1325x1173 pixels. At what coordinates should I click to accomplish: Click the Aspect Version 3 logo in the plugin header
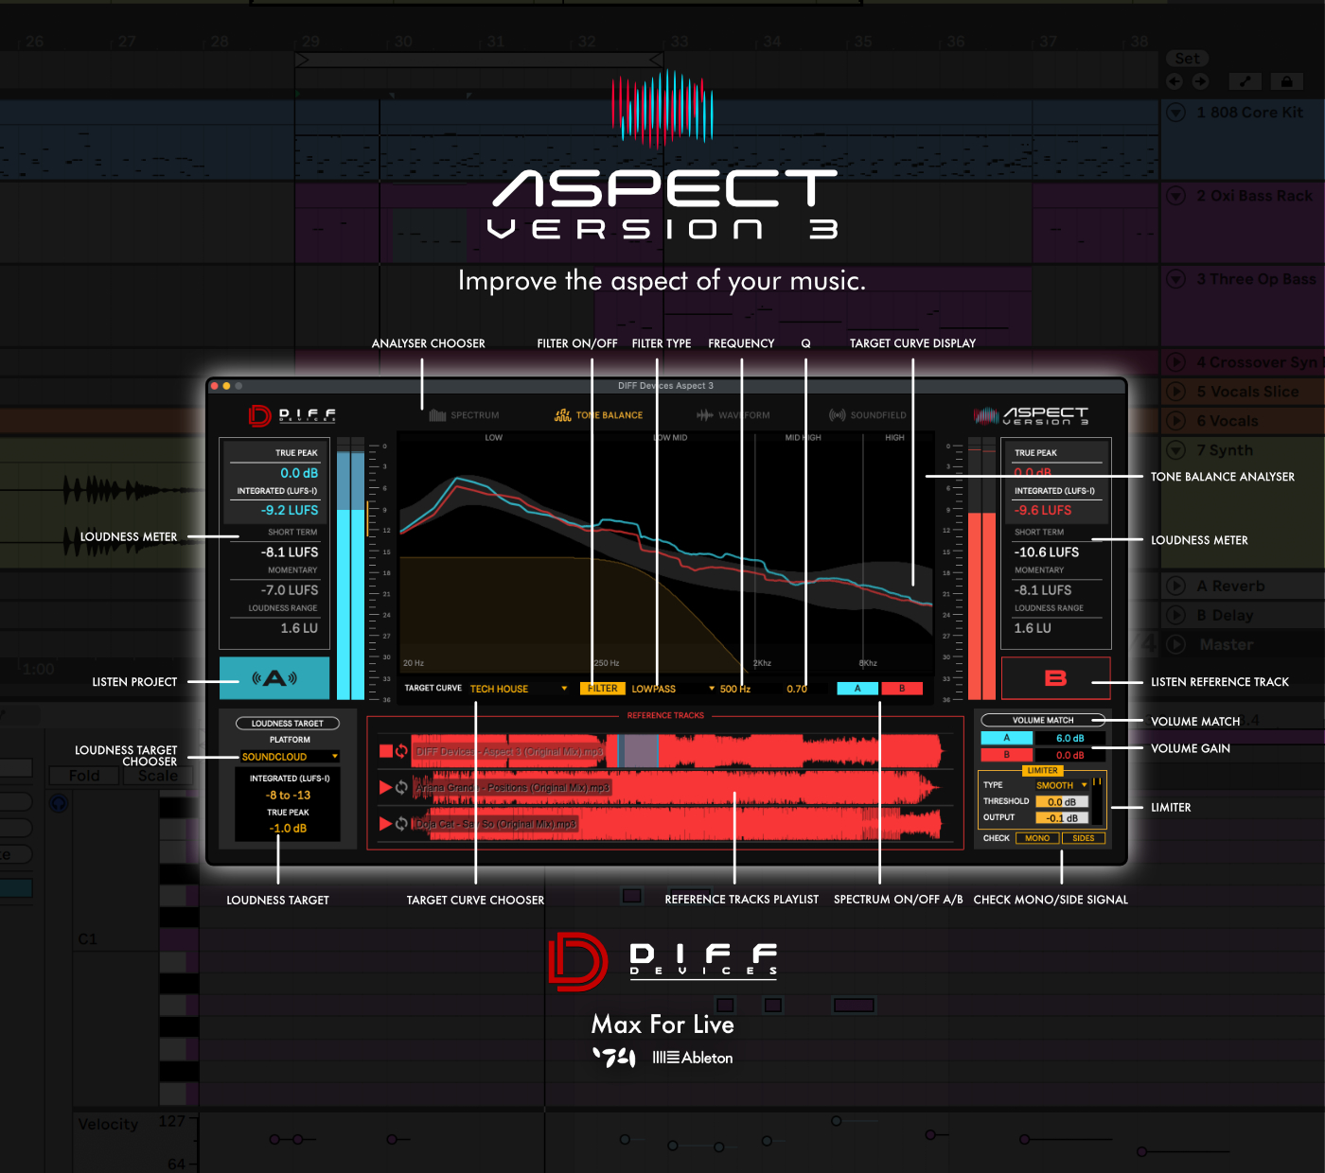pyautogui.click(x=1032, y=415)
